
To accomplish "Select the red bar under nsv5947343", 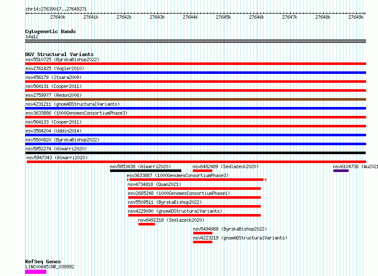I will 196,162.
